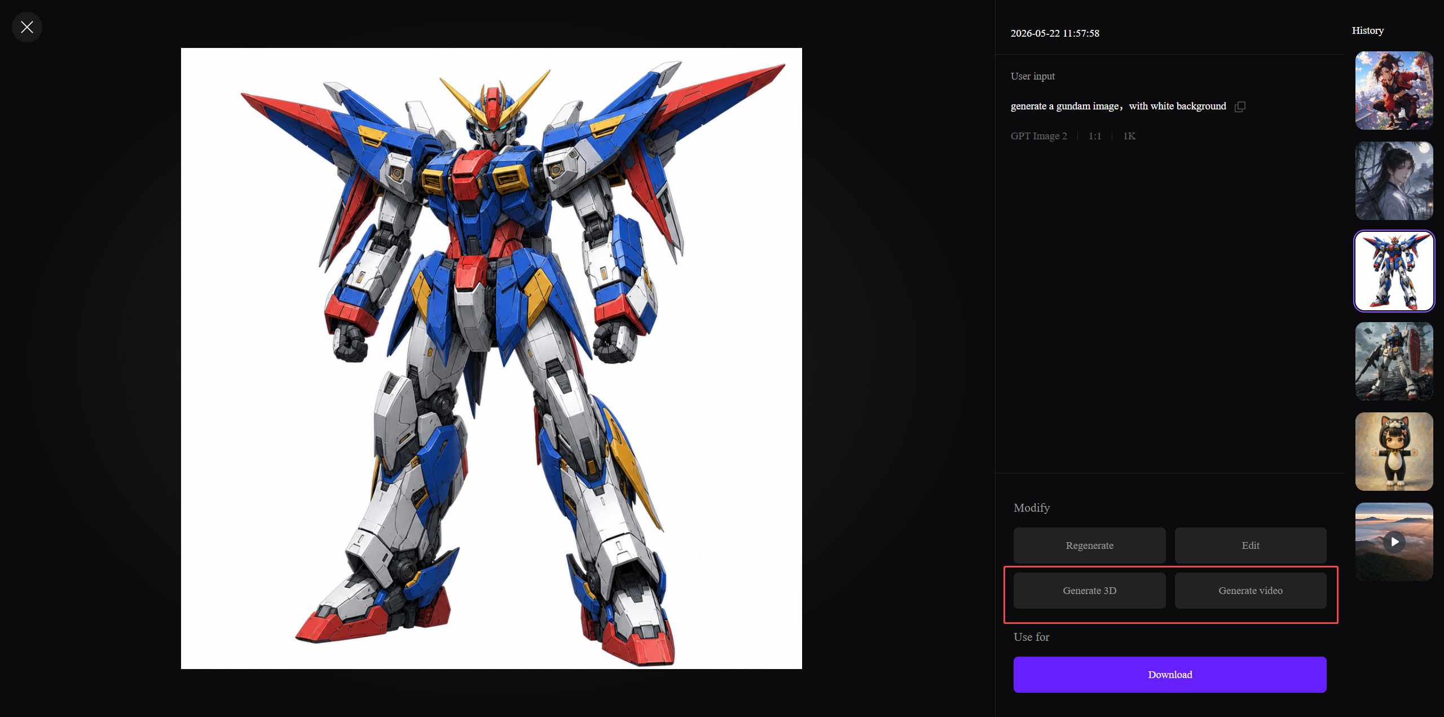Click the '1K' resolution label
1444x717 pixels.
[1129, 136]
